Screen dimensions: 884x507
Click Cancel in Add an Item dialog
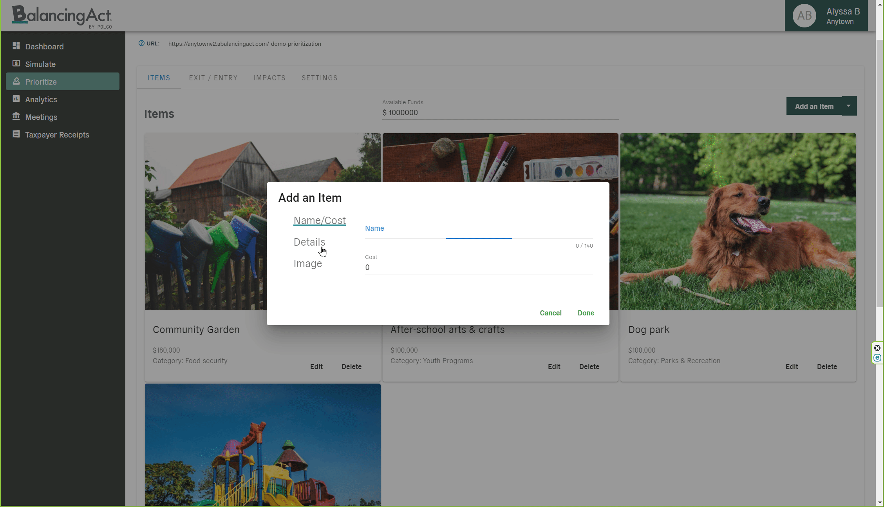pyautogui.click(x=550, y=313)
